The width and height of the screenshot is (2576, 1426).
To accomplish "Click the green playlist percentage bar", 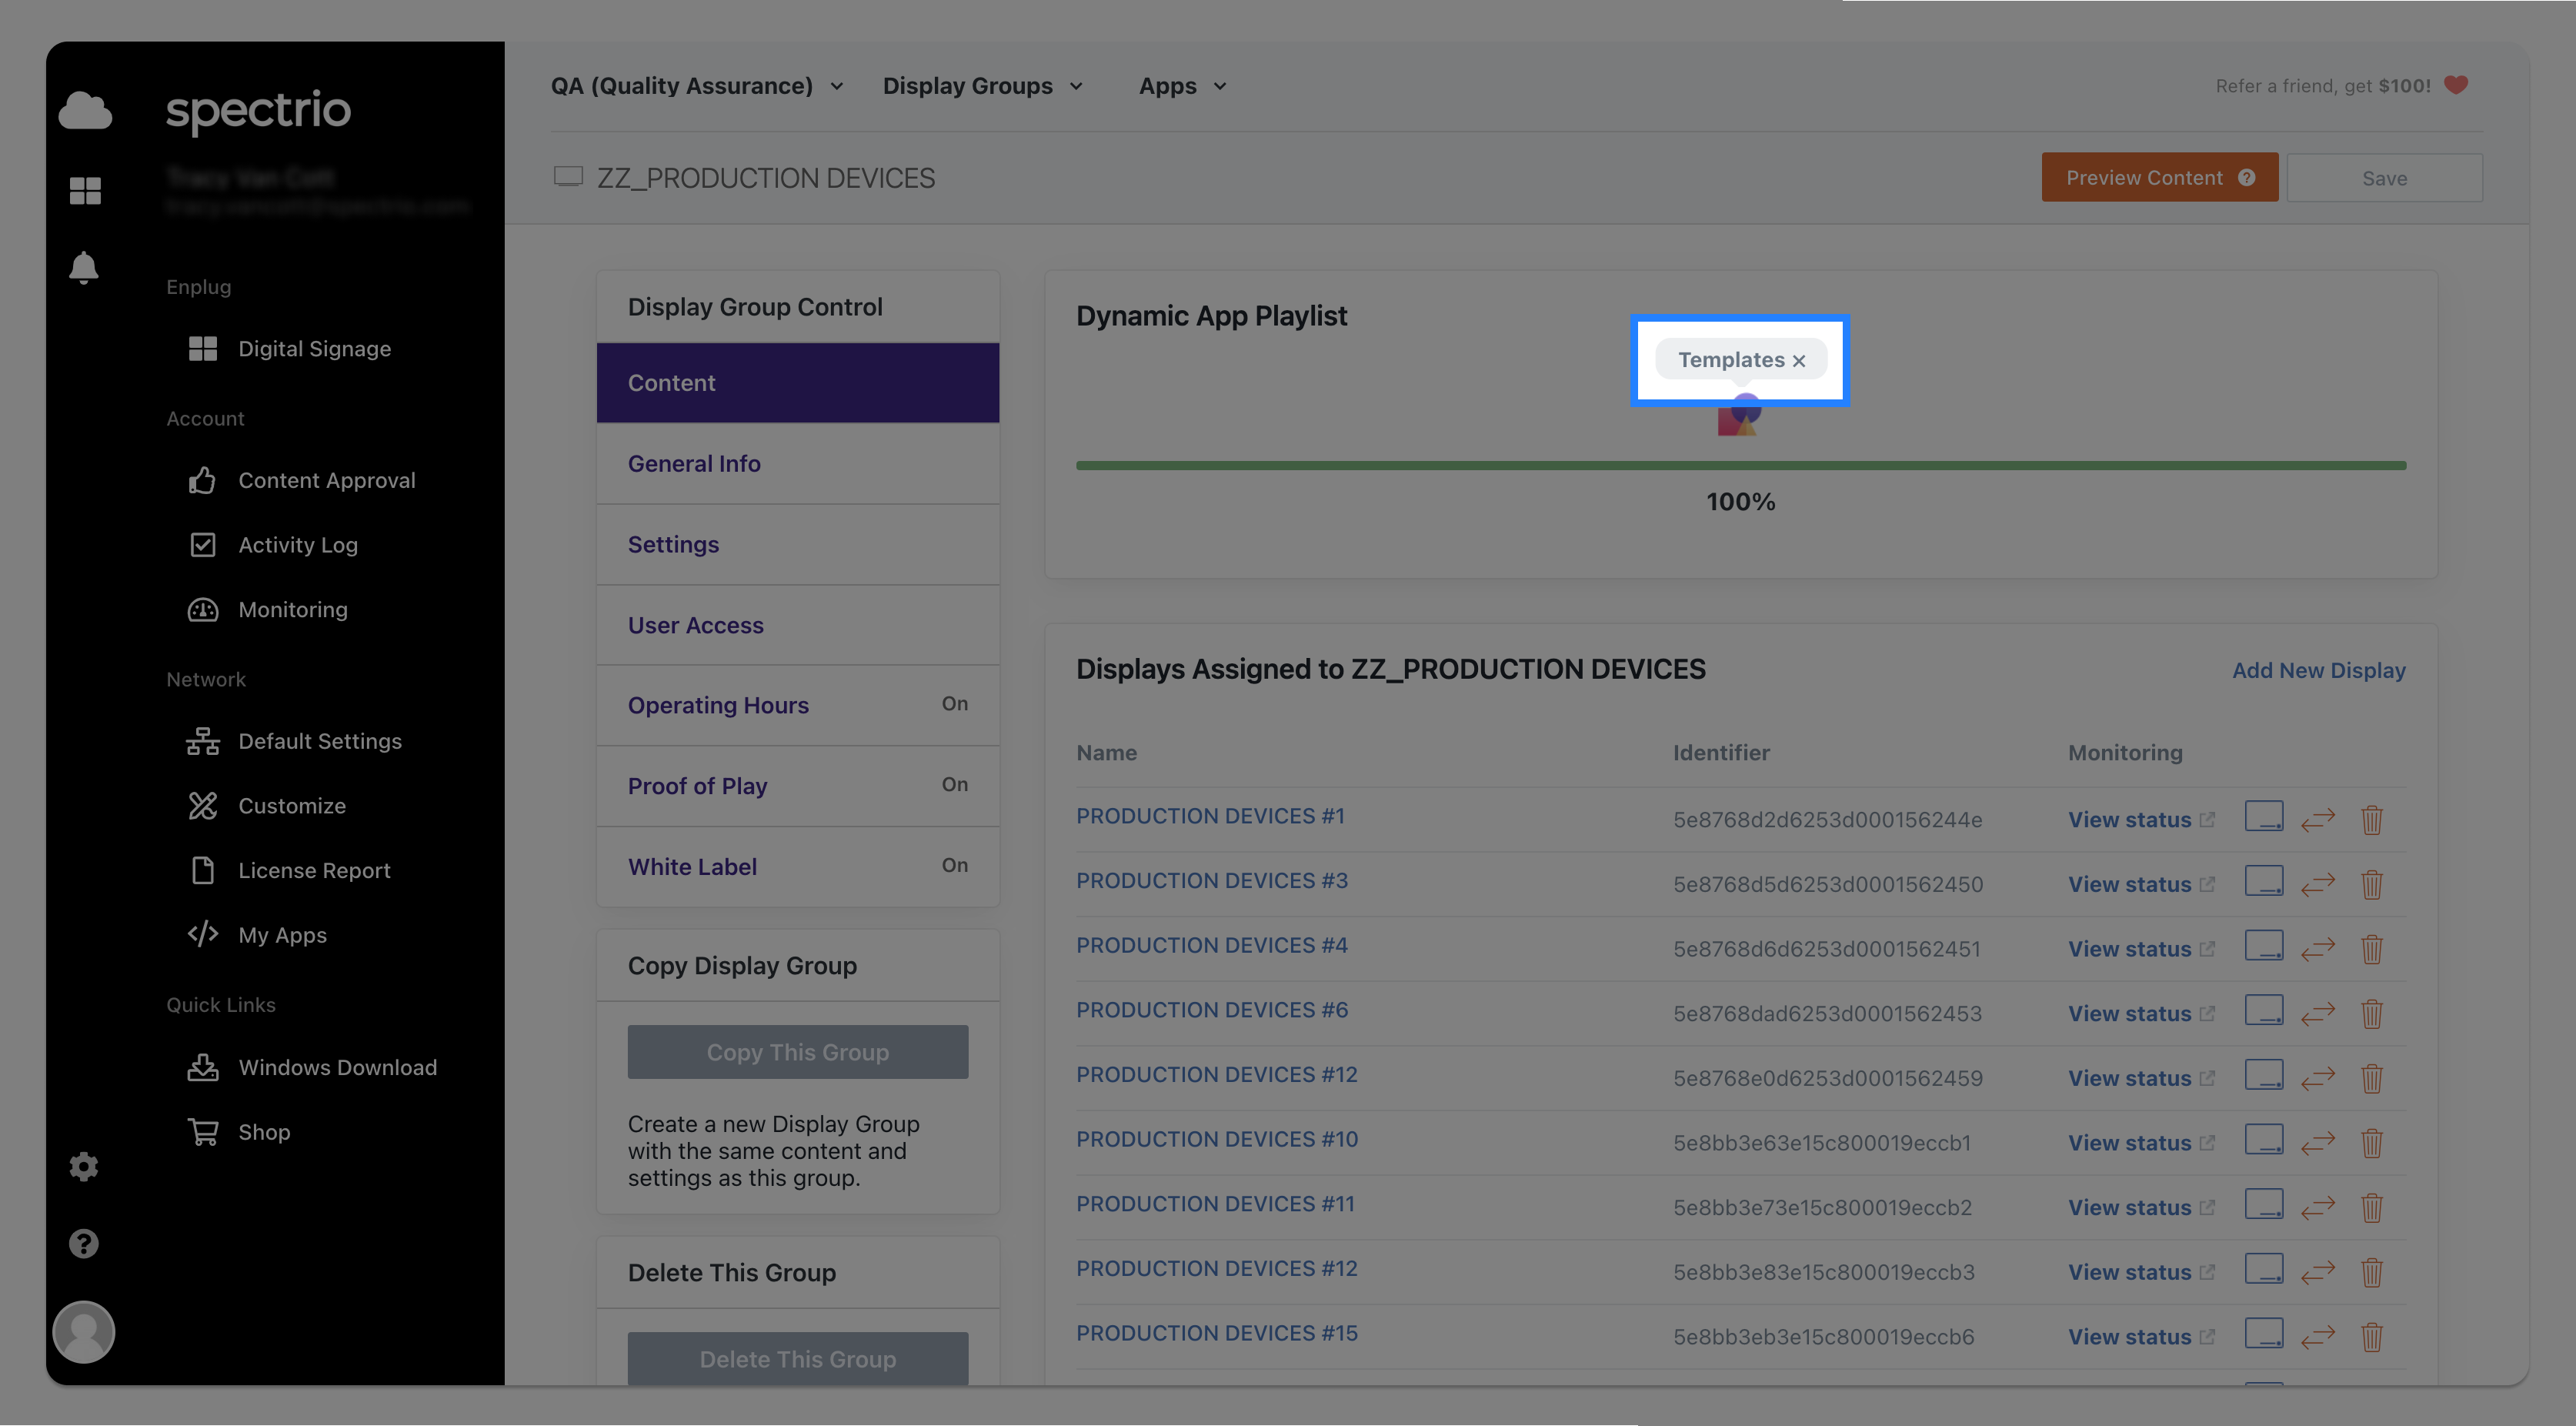I will click(1741, 466).
